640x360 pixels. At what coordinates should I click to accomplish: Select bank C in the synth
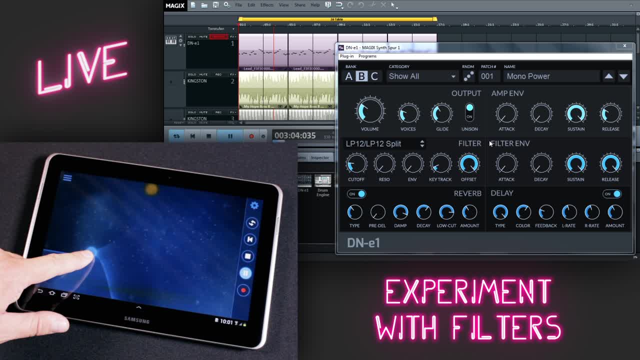tap(374, 76)
